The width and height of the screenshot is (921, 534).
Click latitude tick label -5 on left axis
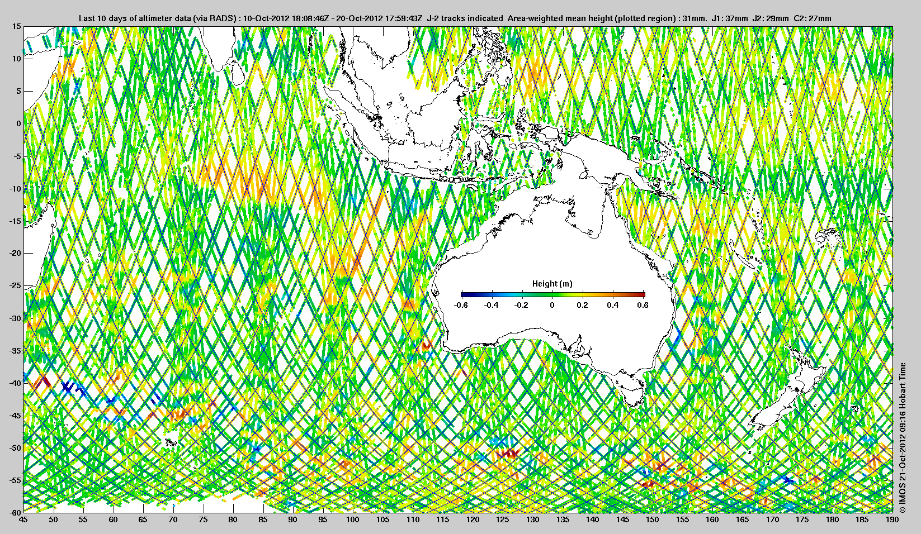pos(17,156)
